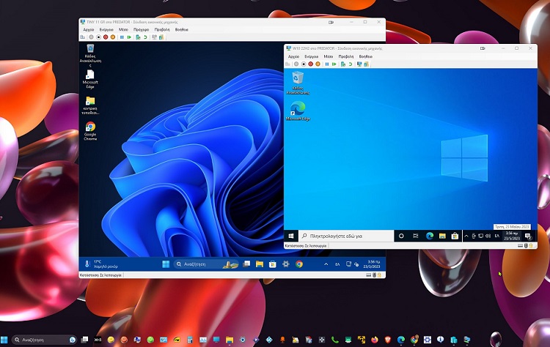Screen dimensions: 550x347
Task: Click green Reset icon in TINY 11 toolbar
Action: pyautogui.click(x=129, y=37)
